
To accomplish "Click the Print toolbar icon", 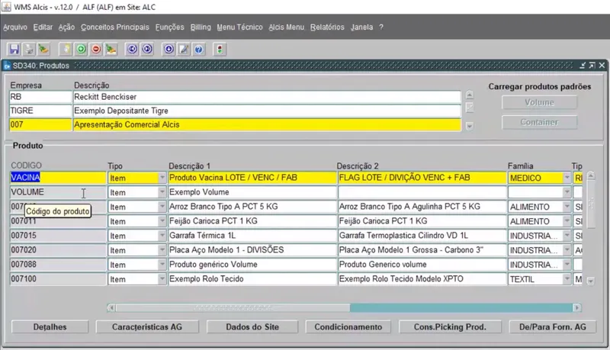I will click(29, 50).
